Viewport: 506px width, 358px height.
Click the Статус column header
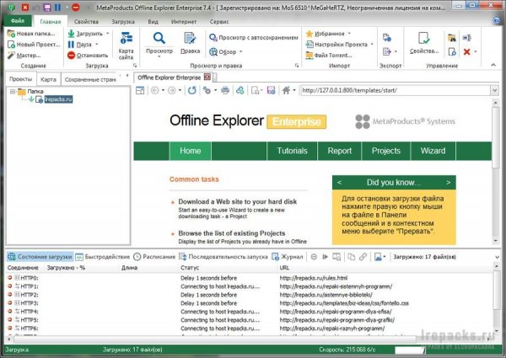coord(190,268)
